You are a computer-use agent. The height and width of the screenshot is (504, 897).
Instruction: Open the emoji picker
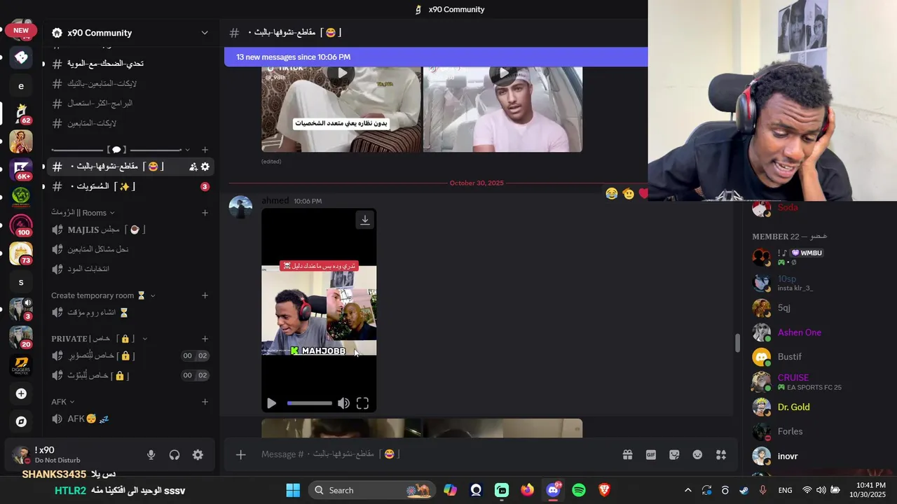[x=697, y=455]
